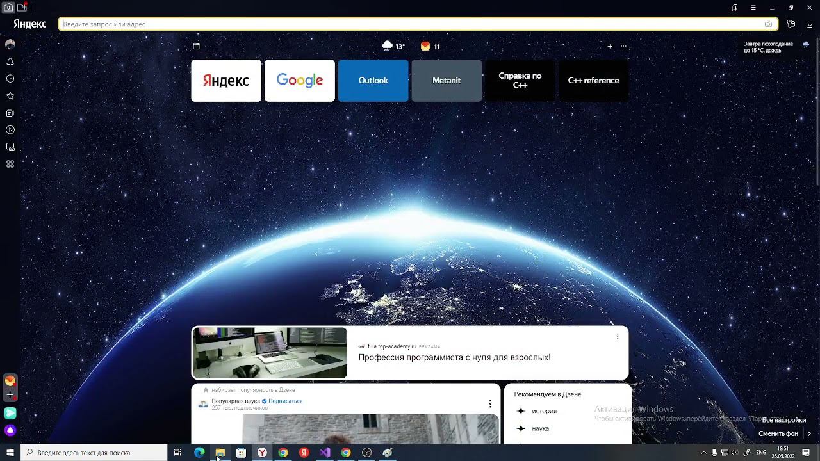Screen dimensions: 820x461
Task: Launch Alice assistant purple icon
Action: click(10, 430)
